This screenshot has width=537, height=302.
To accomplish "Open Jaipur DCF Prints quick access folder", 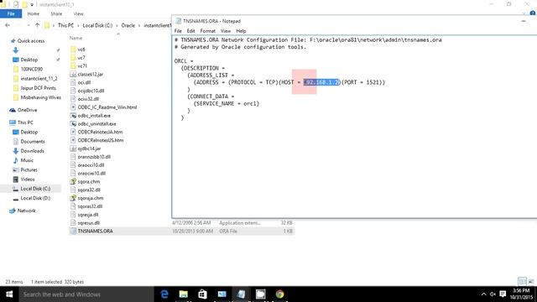I will pyautogui.click(x=38, y=88).
